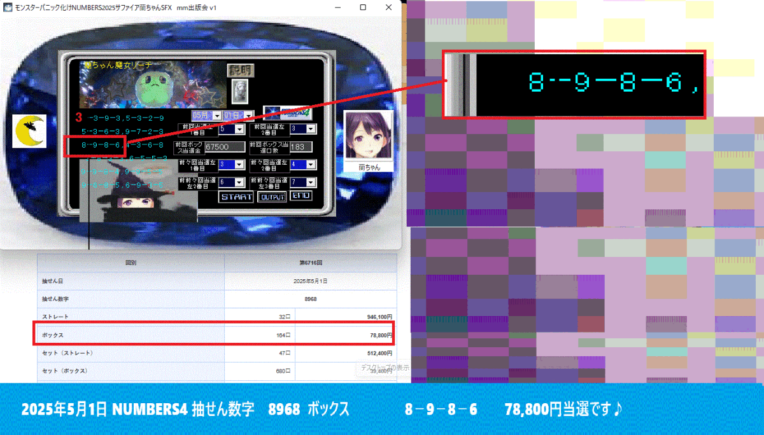The image size is (764, 435).
Task: Click the date cell 2025年5月1日
Action: click(x=311, y=280)
